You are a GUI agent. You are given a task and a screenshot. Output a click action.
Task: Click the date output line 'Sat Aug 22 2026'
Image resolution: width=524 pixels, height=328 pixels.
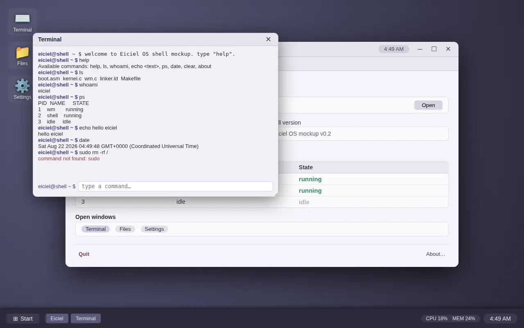118,146
